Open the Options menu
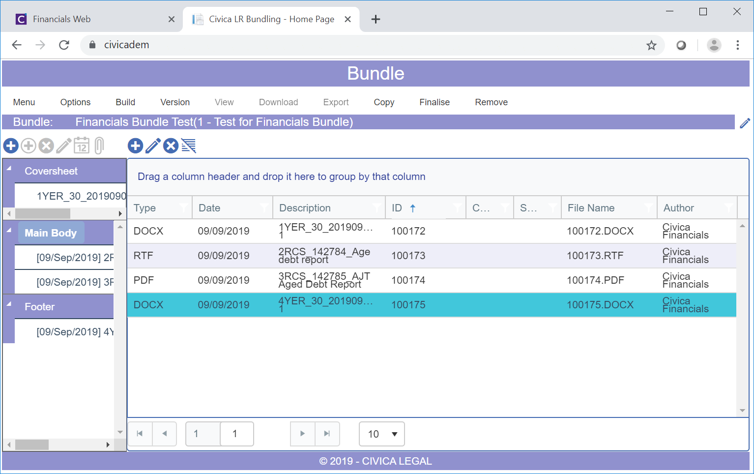This screenshot has height=474, width=754. (x=75, y=102)
